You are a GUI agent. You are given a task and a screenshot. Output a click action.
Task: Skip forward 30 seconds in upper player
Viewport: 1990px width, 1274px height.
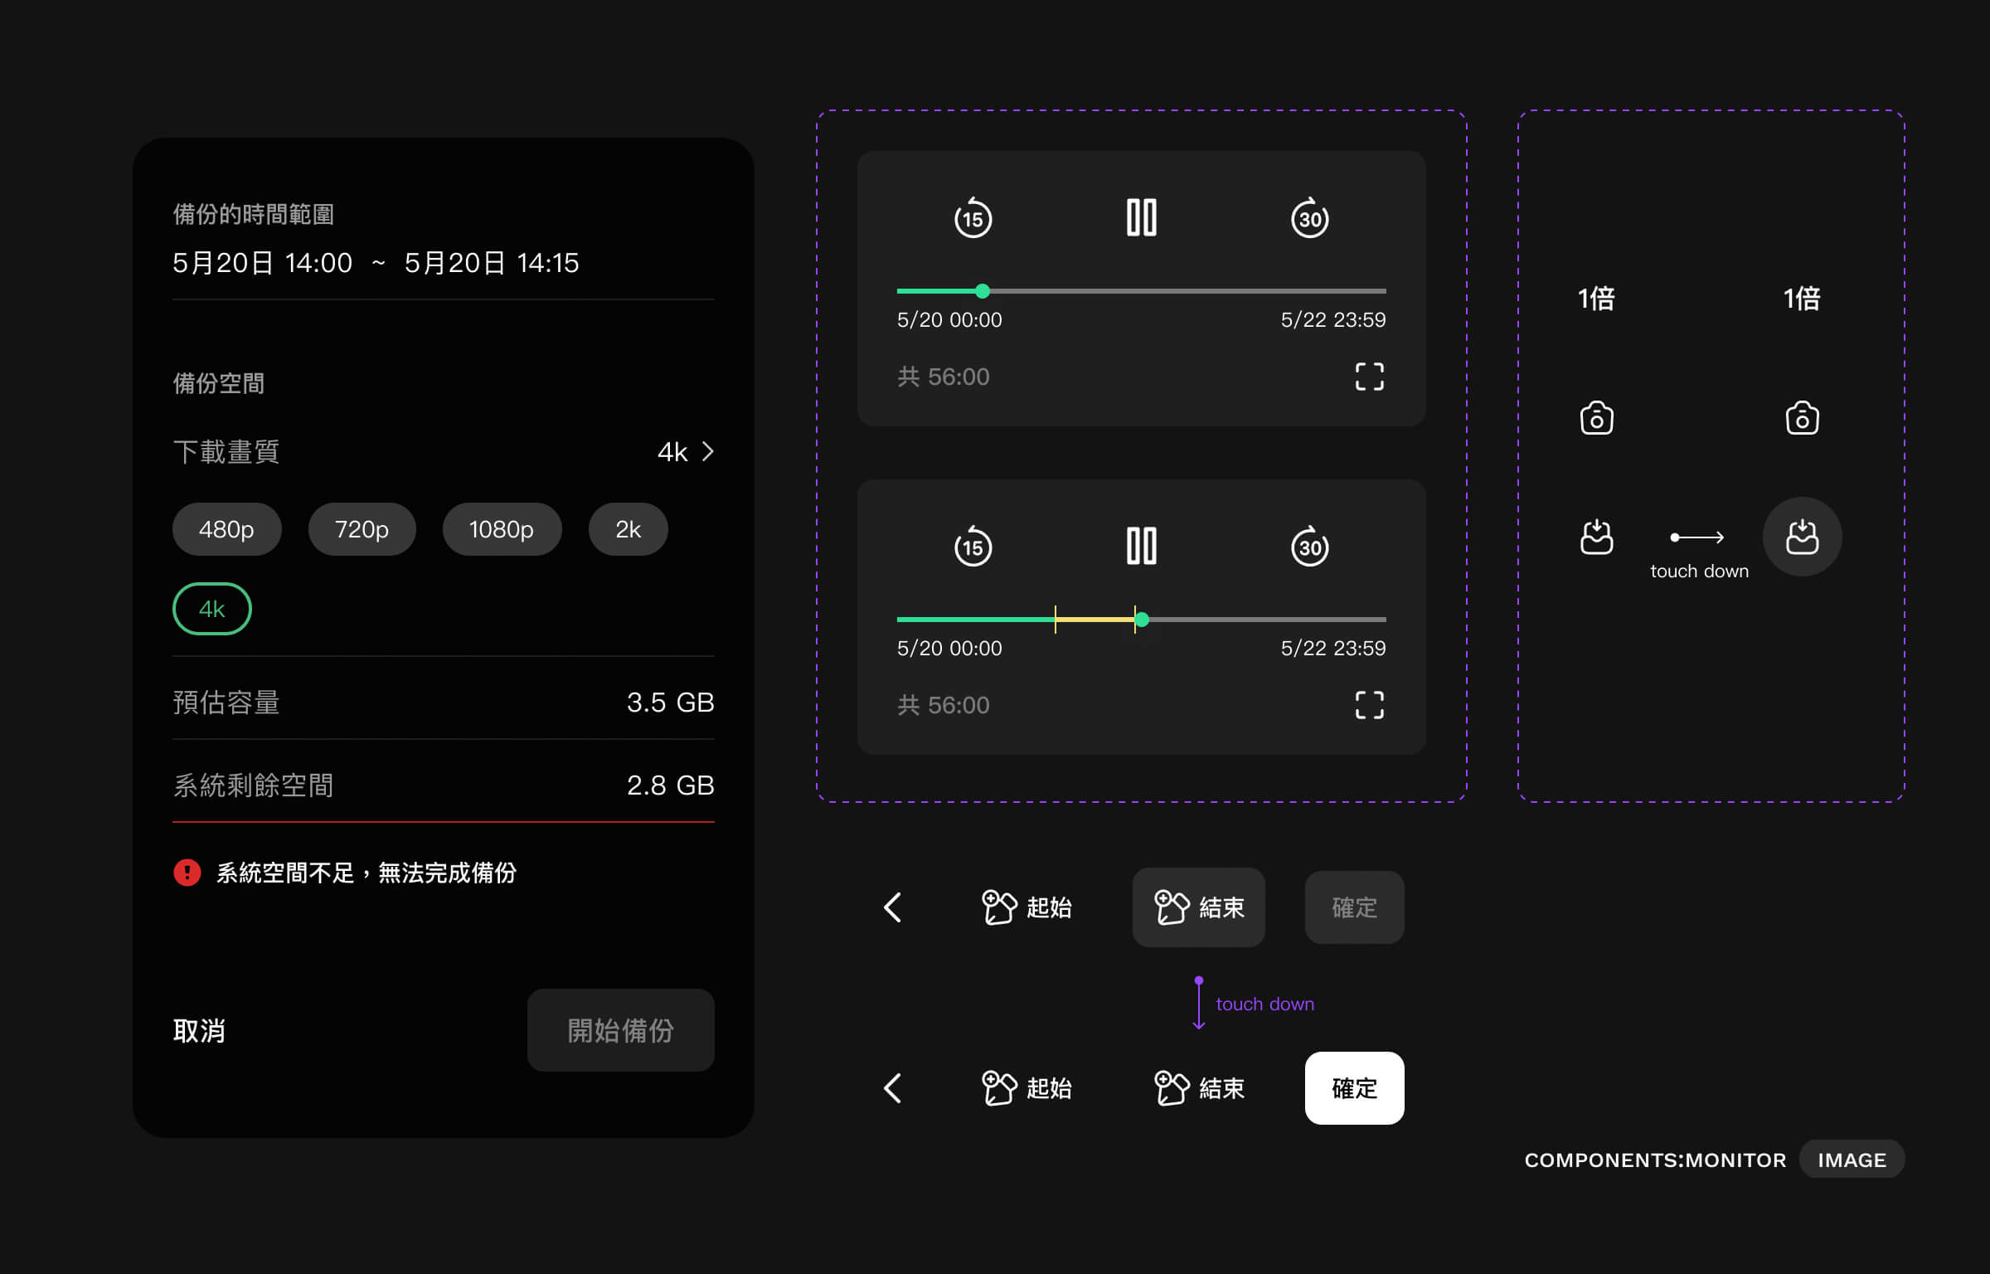1310,217
